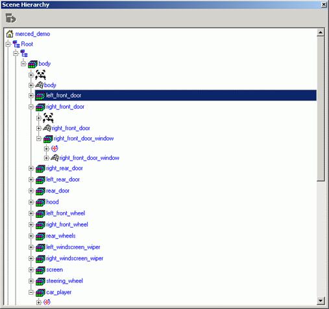Click the scrollbar up arrow
The width and height of the screenshot is (329, 309).
(321, 33)
